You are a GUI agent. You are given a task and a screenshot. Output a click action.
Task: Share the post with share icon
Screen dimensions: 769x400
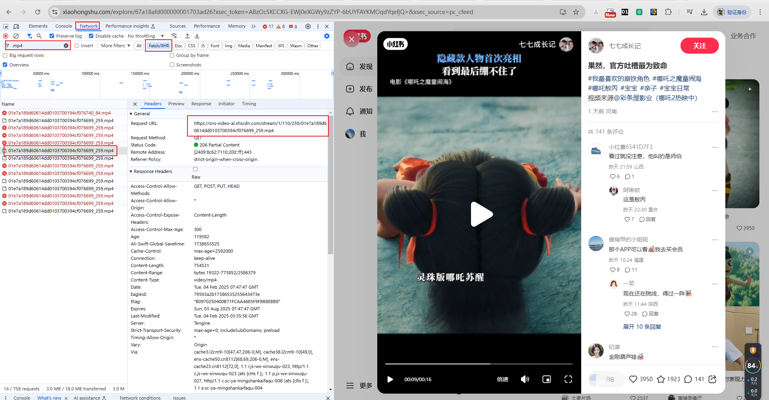(x=713, y=379)
